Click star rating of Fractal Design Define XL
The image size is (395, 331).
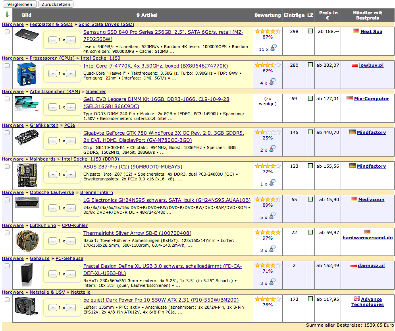pyautogui.click(x=268, y=265)
